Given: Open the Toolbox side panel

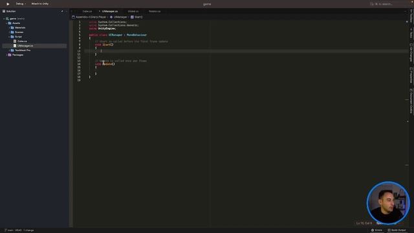Looking at the screenshot, I should click(411, 16).
